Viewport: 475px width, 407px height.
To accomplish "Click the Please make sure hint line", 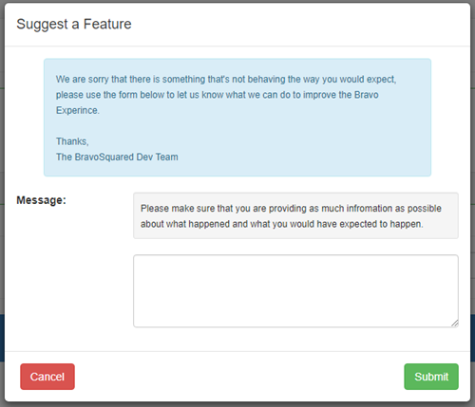I will pos(291,209).
